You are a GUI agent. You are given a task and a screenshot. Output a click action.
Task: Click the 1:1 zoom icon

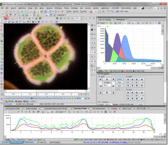click(65, 18)
